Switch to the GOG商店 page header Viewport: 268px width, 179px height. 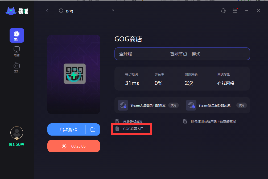[x=129, y=39]
